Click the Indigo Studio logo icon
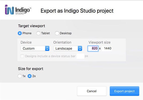This screenshot has width=143, height=100. [10, 10]
